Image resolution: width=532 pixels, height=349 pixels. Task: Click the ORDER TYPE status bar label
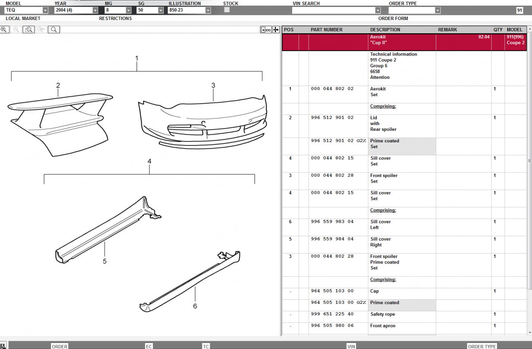tap(482, 346)
